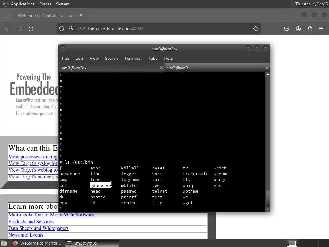Open Multimedia Tour of MontaVista Software link
Viewport: 329px width, 247px height.
[x=51, y=215]
